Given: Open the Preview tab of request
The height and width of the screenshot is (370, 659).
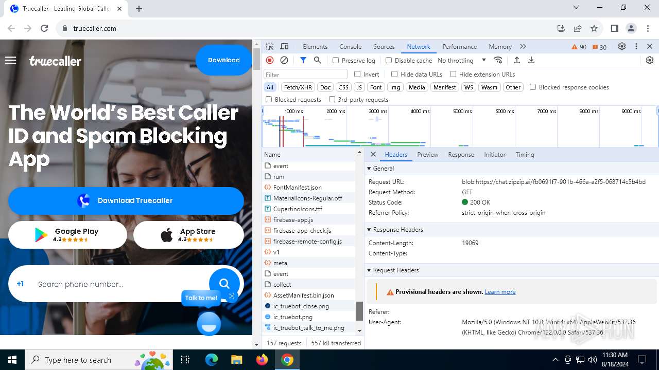Looking at the screenshot, I should click(428, 155).
